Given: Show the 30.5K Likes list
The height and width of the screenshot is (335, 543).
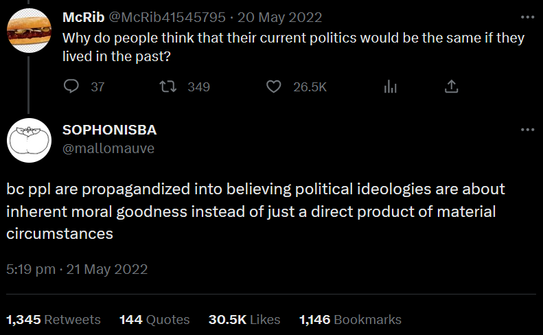Looking at the screenshot, I should tap(244, 319).
